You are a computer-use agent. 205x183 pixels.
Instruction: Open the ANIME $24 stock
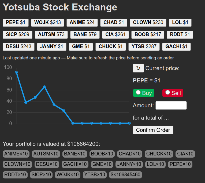click(x=82, y=22)
